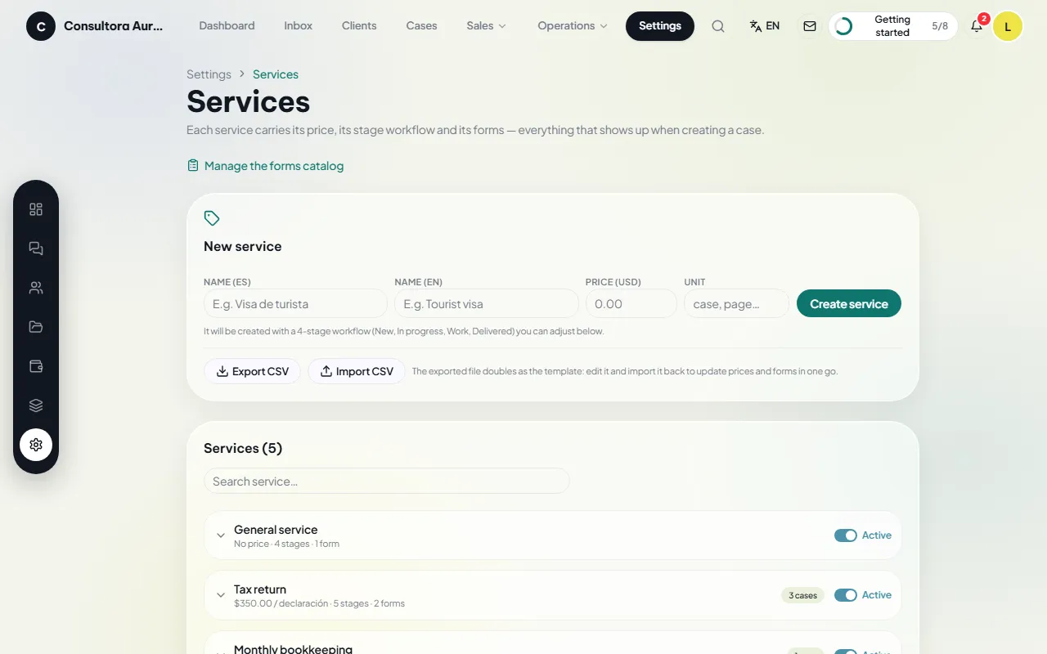Toggle Tax return Active switch
The width and height of the screenshot is (1047, 654).
(x=846, y=595)
